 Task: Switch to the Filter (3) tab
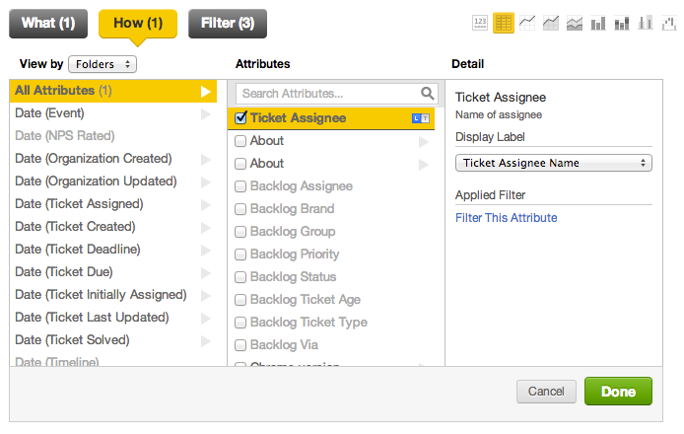[x=228, y=22]
